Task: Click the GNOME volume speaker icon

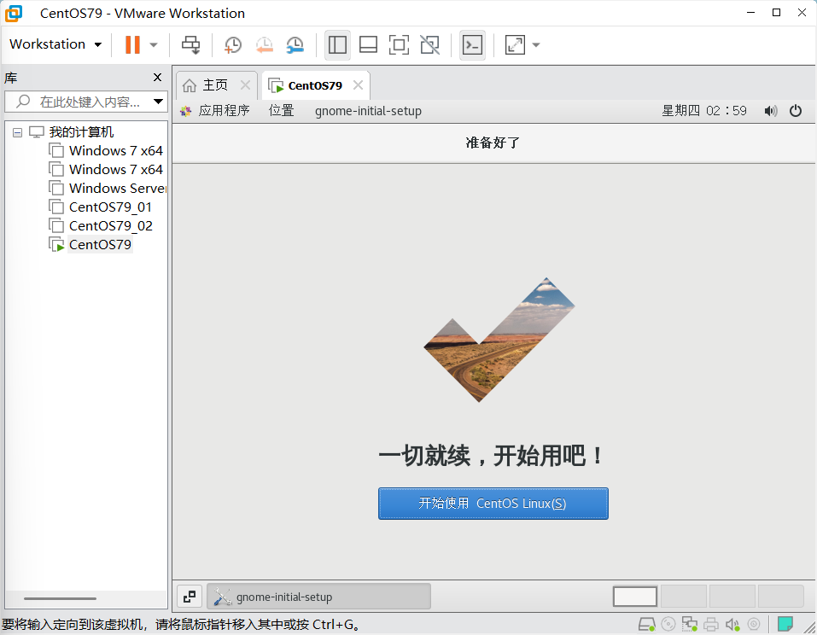Action: [771, 111]
